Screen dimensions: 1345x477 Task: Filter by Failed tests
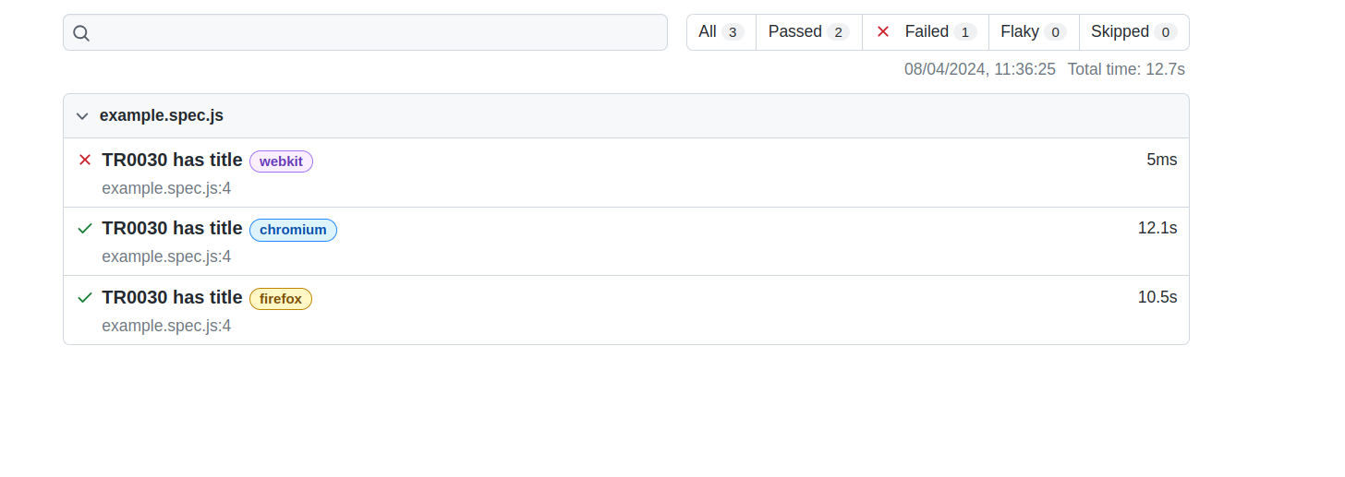(926, 32)
